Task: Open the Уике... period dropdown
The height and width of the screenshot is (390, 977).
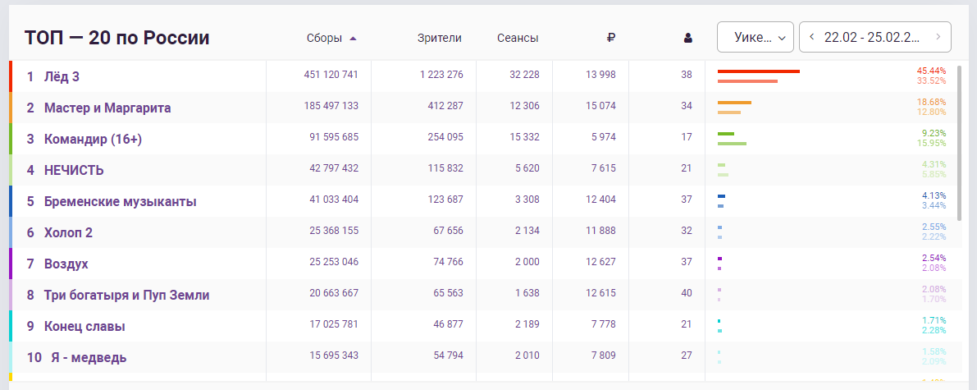Action: [x=755, y=37]
